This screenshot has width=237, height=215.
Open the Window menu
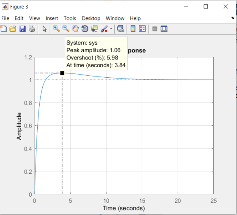coord(115,18)
